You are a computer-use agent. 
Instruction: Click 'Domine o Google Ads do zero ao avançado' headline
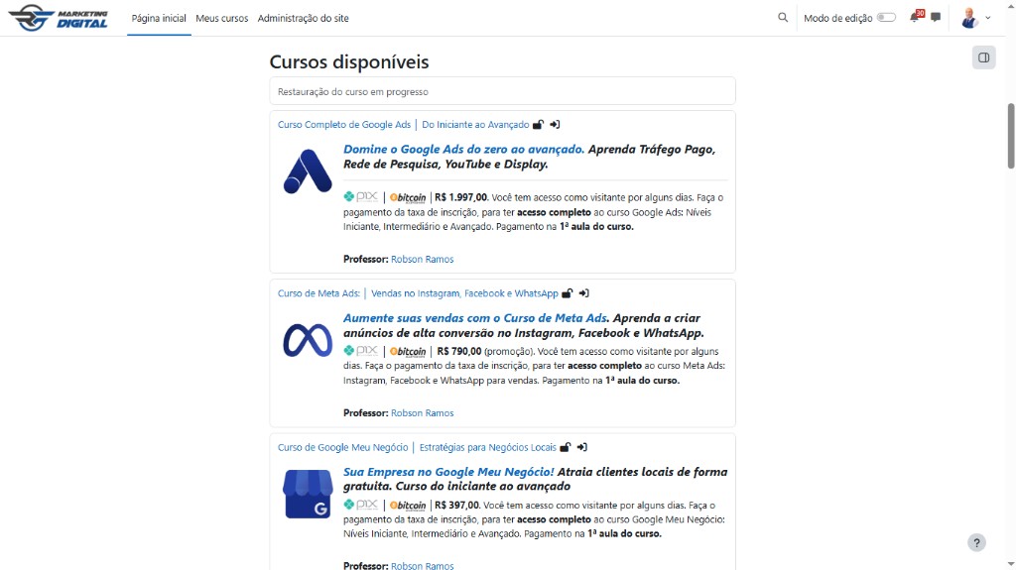[x=464, y=149]
